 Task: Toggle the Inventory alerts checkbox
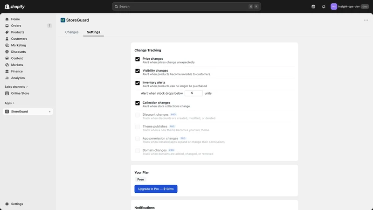(138, 83)
